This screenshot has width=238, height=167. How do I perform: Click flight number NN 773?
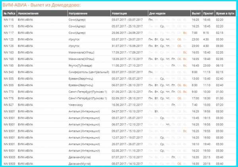click(x=9, y=92)
